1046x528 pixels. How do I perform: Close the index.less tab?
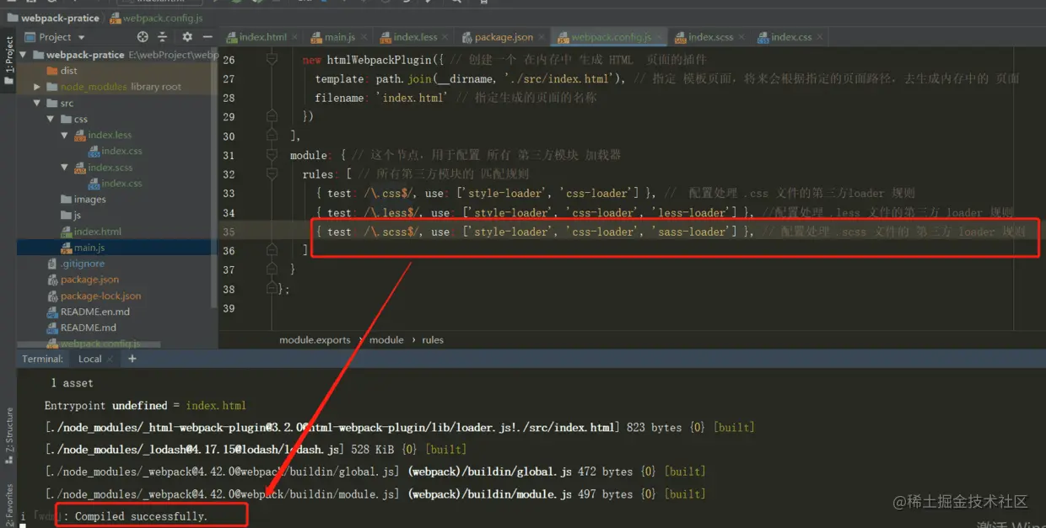coord(445,38)
